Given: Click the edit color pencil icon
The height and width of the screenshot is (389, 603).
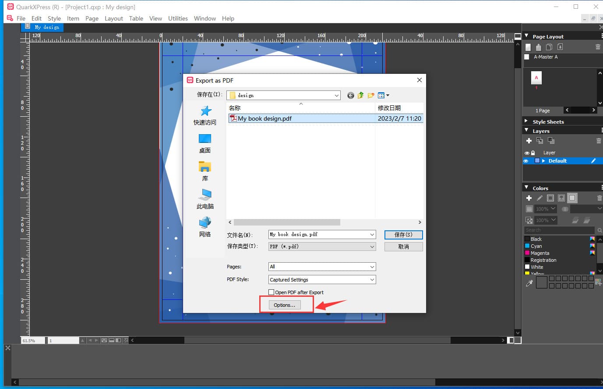Looking at the screenshot, I should coord(540,198).
